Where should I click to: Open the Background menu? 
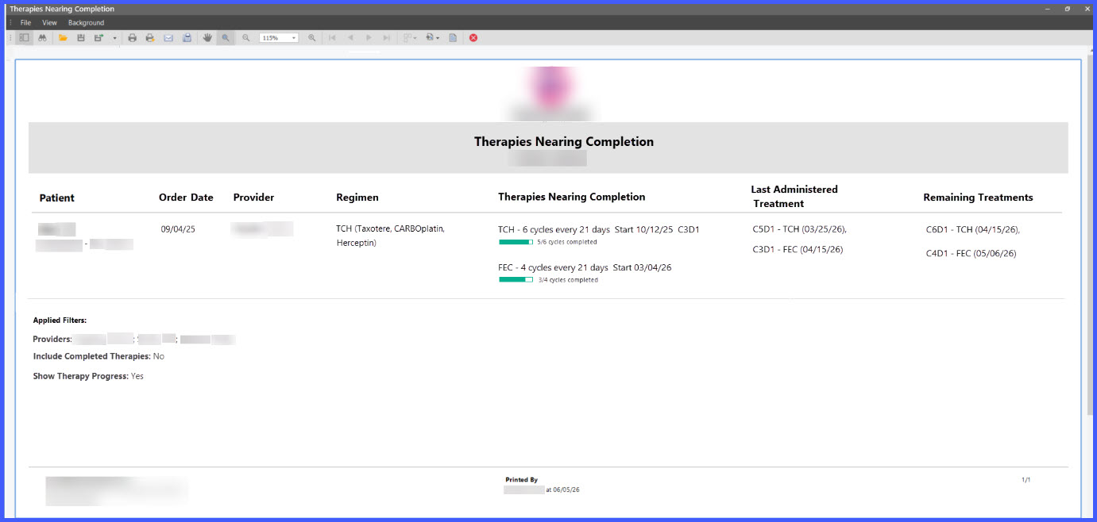pyautogui.click(x=86, y=23)
